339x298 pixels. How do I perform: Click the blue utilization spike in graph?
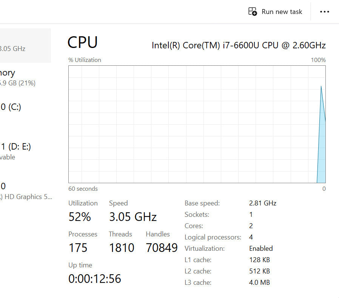pos(321,151)
